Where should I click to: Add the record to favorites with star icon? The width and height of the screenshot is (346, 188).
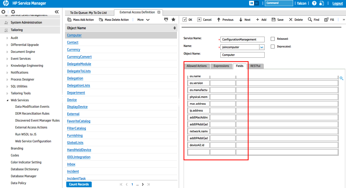tap(173, 20)
